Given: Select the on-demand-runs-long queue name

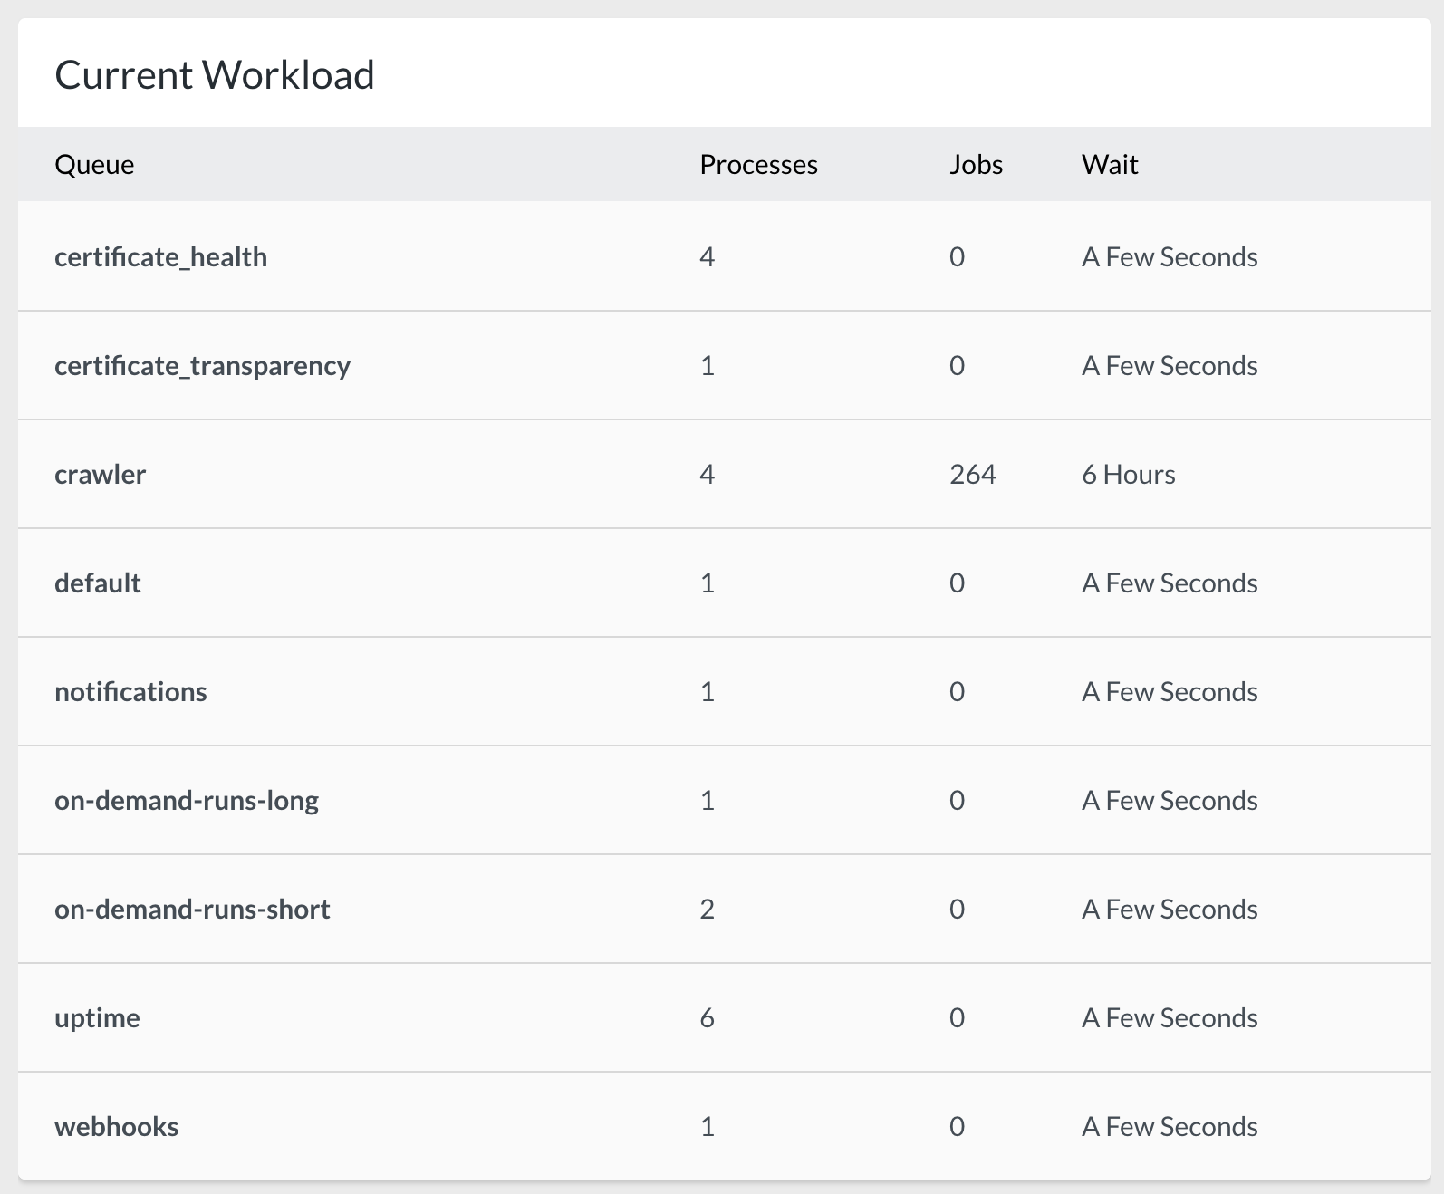Looking at the screenshot, I should click(187, 801).
